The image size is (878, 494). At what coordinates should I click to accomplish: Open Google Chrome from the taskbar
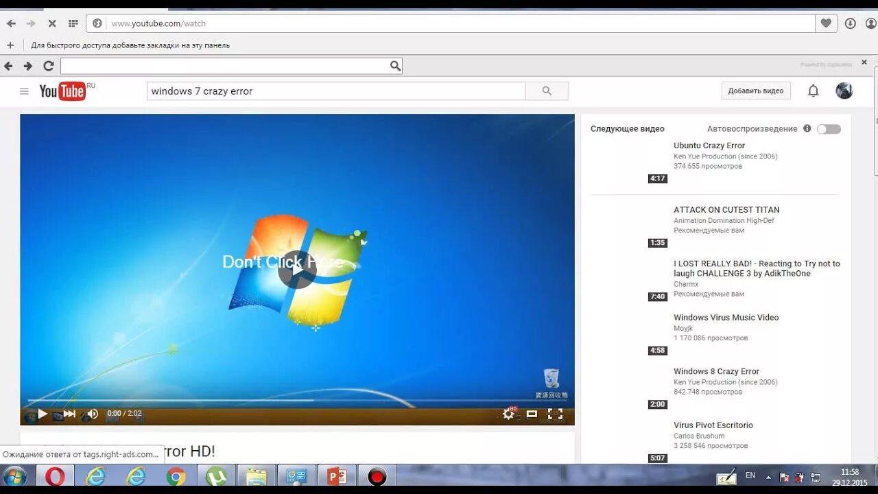pos(176,476)
